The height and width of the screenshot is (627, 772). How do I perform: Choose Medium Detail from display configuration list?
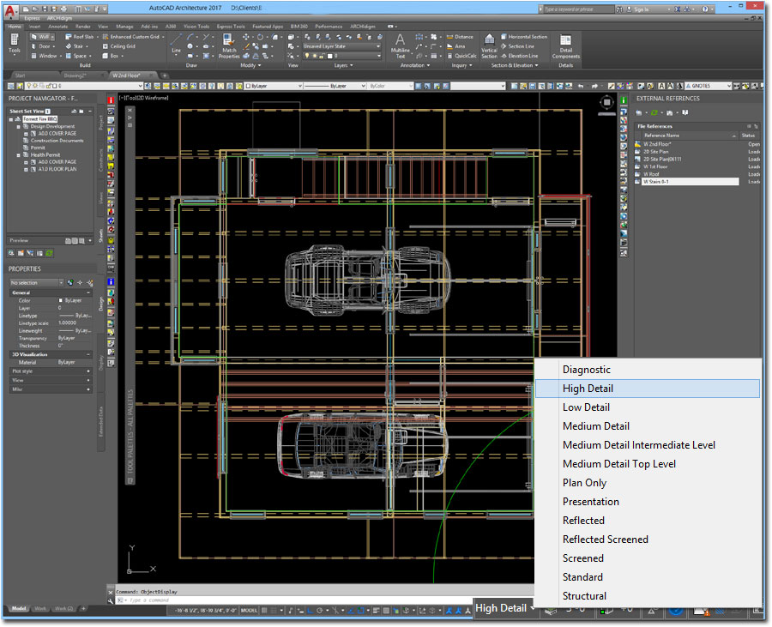pyautogui.click(x=595, y=426)
